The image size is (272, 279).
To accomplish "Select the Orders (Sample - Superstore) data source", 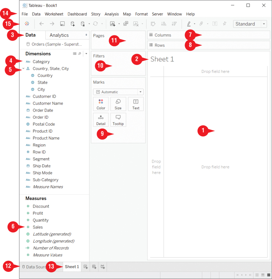I will pos(54,44).
